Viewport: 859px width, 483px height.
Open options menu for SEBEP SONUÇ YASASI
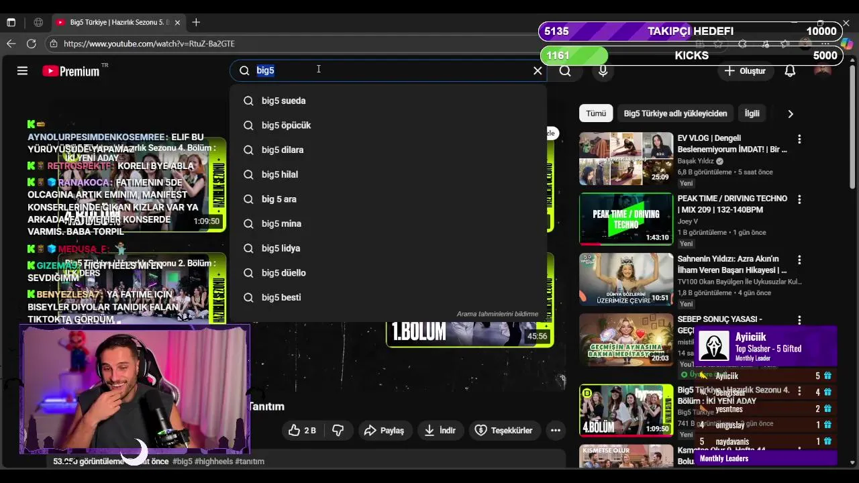pos(799,321)
